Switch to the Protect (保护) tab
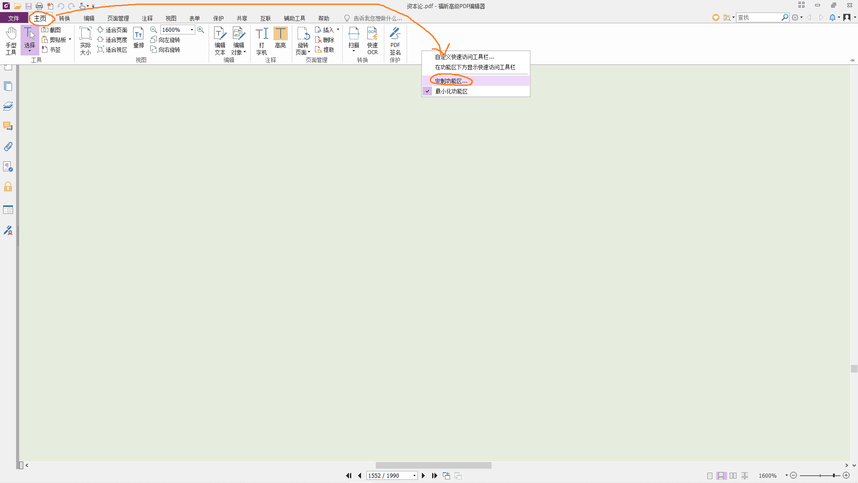 point(218,18)
